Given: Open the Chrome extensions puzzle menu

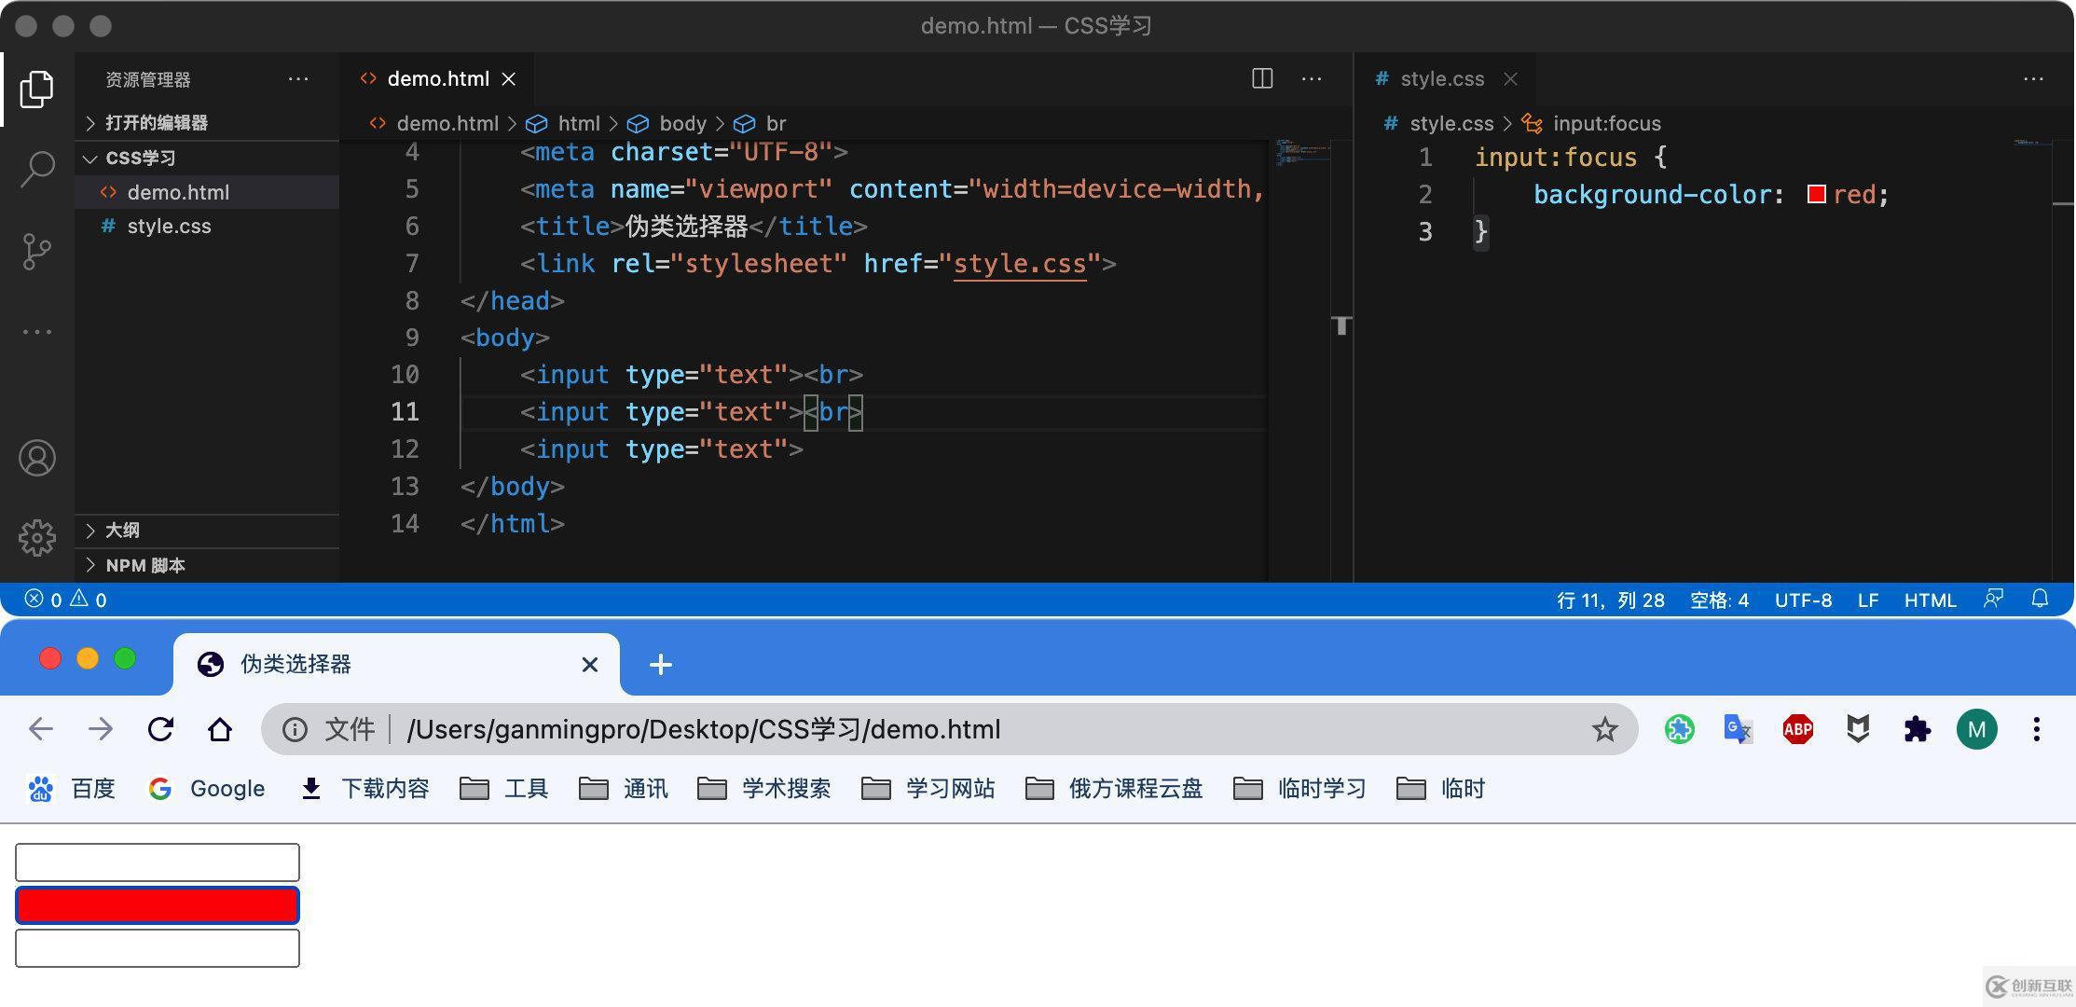Looking at the screenshot, I should [1917, 729].
